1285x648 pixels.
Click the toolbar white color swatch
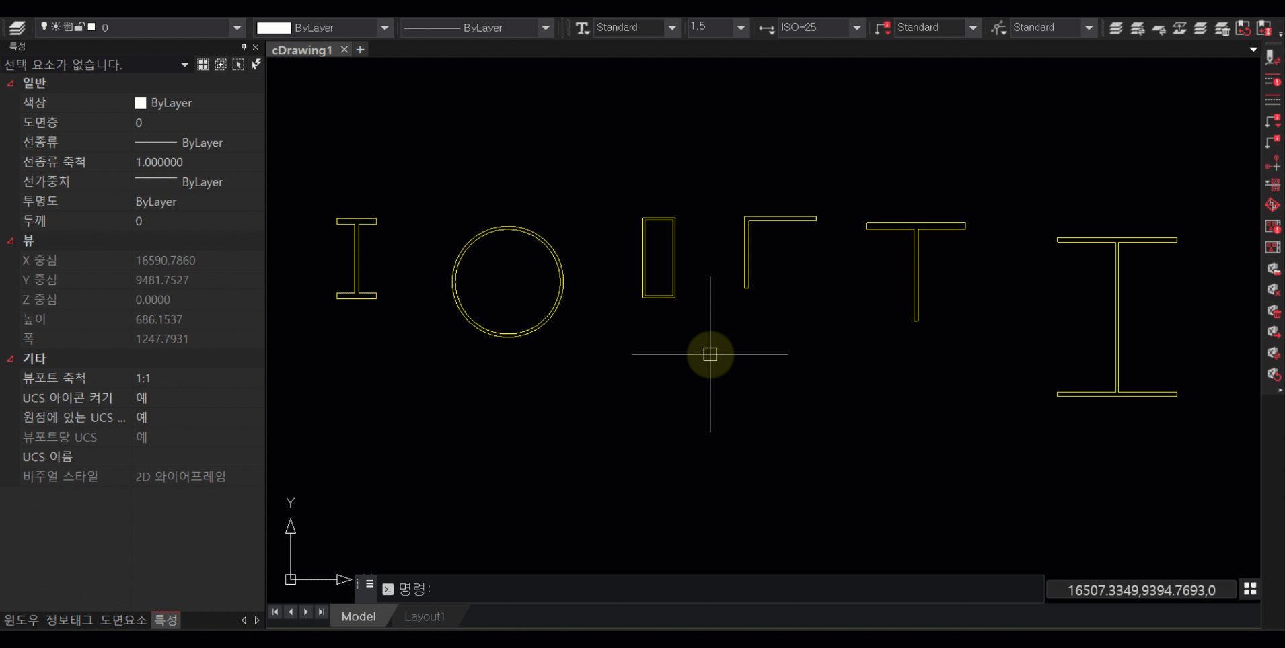(274, 28)
